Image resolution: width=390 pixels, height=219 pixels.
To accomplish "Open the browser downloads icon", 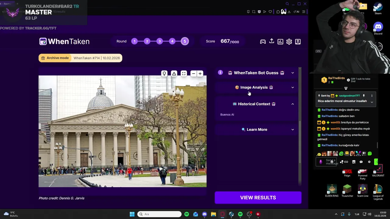I will coord(289,12).
